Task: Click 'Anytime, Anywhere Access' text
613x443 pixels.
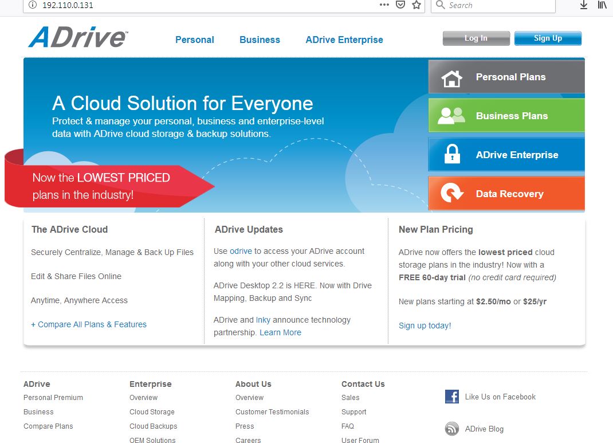Action: click(80, 300)
